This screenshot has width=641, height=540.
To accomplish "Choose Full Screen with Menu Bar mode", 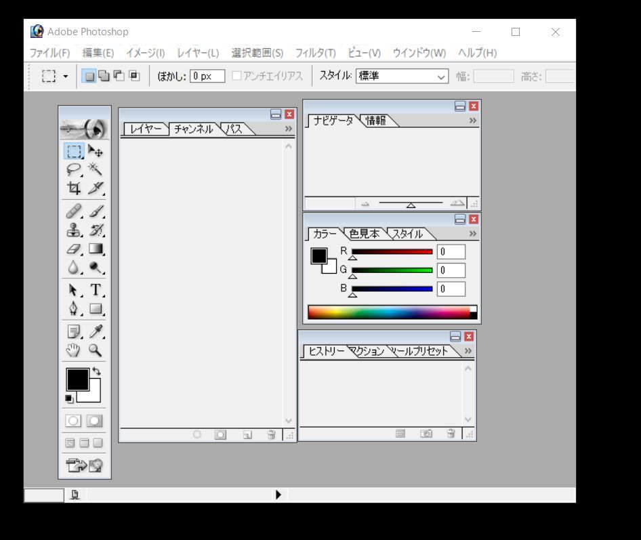I will tap(84, 442).
